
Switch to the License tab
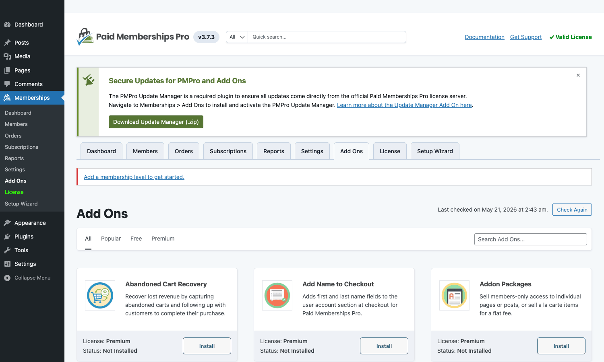click(390, 151)
